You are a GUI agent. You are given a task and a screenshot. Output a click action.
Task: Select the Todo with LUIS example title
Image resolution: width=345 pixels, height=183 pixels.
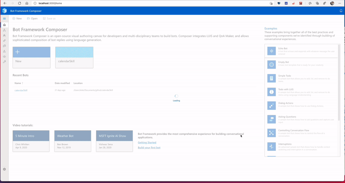286,89
